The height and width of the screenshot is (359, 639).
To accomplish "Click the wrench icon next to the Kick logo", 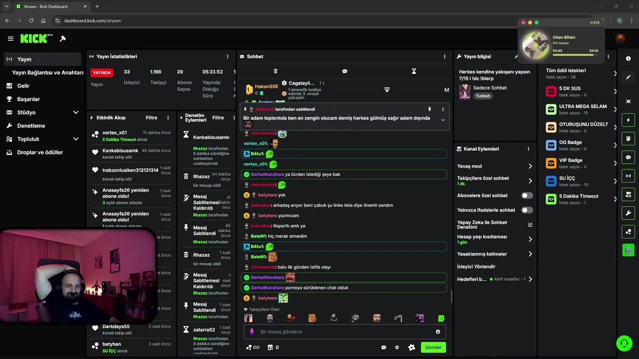I will tap(63, 38).
